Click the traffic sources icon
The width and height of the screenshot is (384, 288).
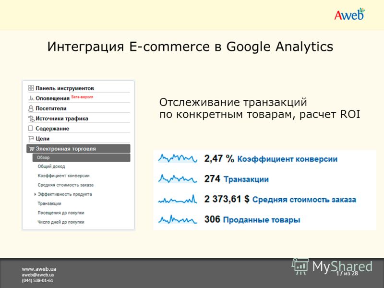pyautogui.click(x=31, y=119)
